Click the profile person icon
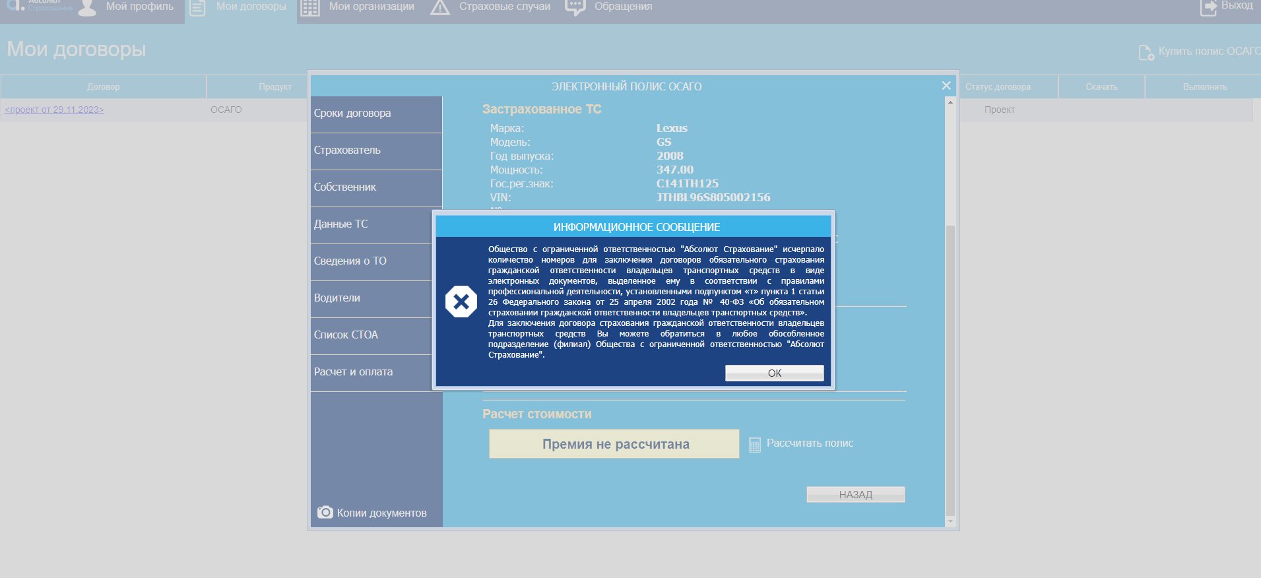Screen dimensions: 1261x578 coord(87,7)
